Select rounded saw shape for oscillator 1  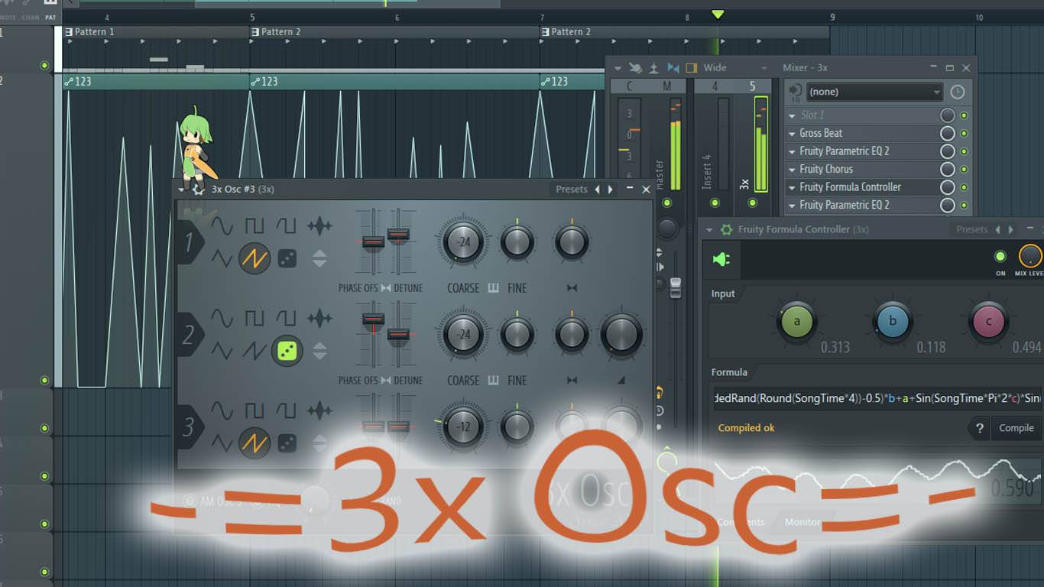click(286, 225)
